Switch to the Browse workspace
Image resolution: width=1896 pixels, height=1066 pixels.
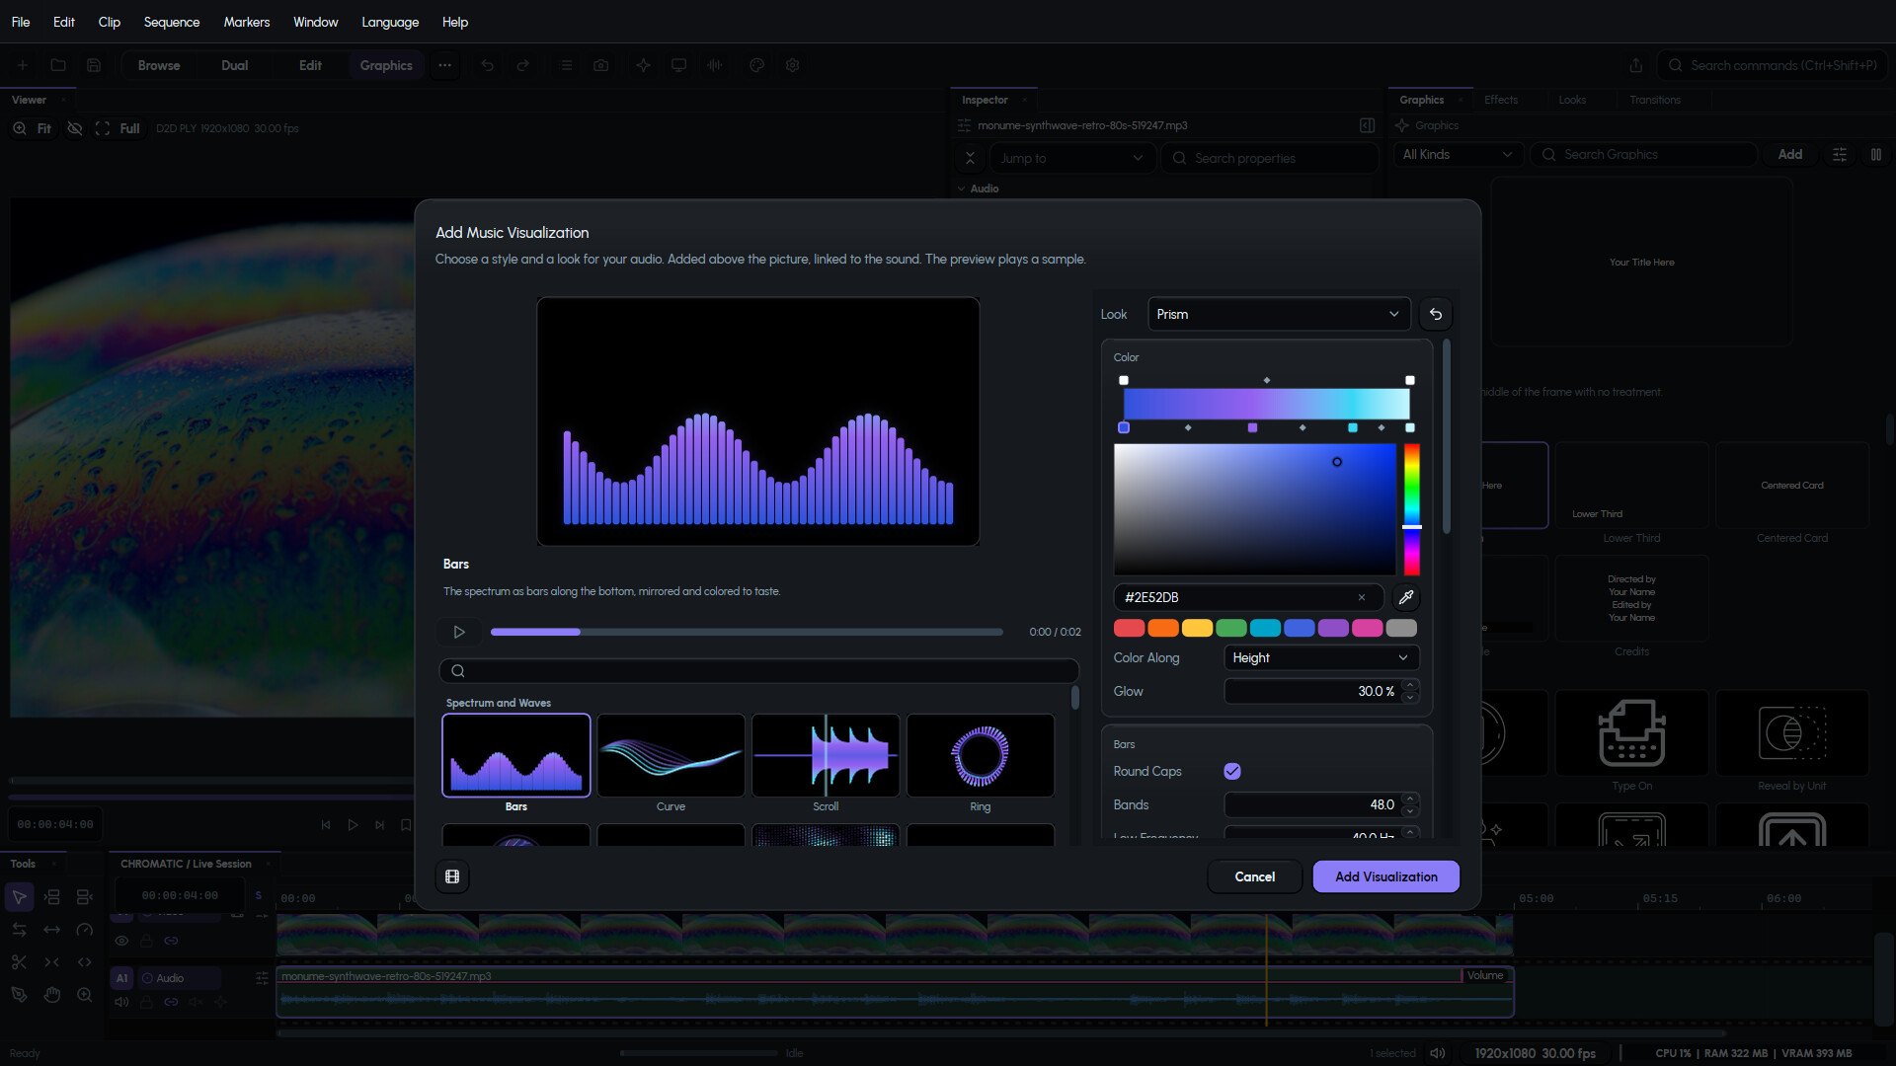pos(159,65)
